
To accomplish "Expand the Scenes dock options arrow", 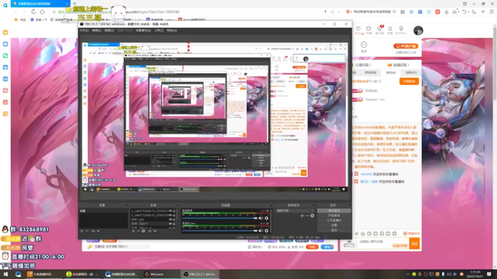I will 127,205.
